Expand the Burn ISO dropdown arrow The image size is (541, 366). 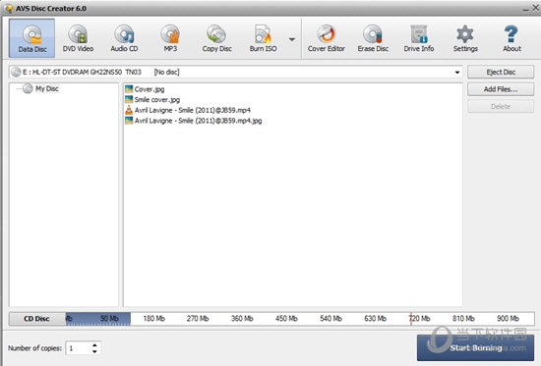[x=292, y=39]
